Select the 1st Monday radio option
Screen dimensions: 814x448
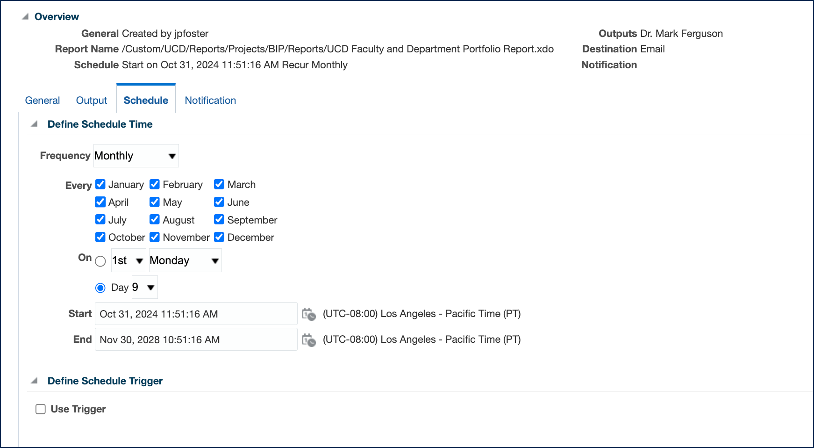point(100,261)
